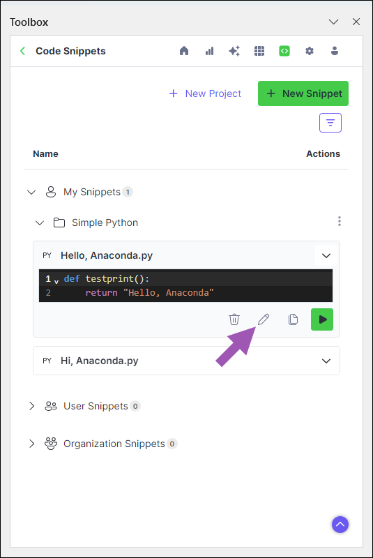Expand the User Snippets section
This screenshot has width=373, height=558.
pyautogui.click(x=31, y=406)
